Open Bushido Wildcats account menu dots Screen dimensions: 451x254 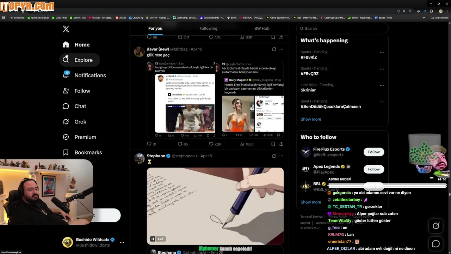click(122, 242)
